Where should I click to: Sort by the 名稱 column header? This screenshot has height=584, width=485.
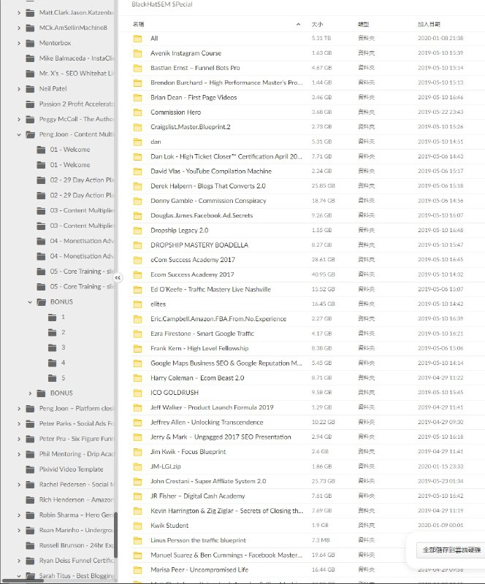(x=139, y=24)
